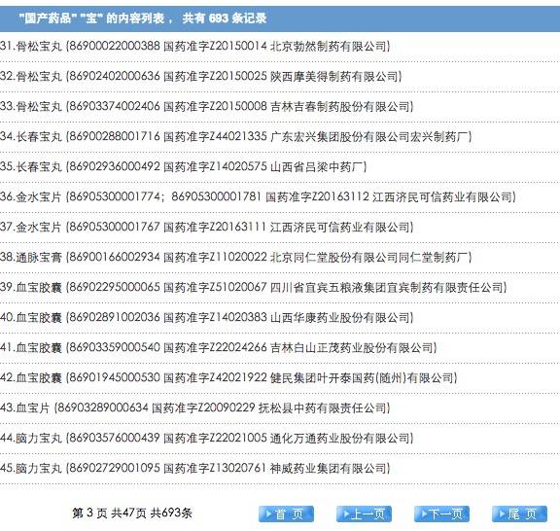The height and width of the screenshot is (531, 560).
Task: Open entry 32 骨松宝丸 陕西摩美得制药
Action: pos(201,76)
